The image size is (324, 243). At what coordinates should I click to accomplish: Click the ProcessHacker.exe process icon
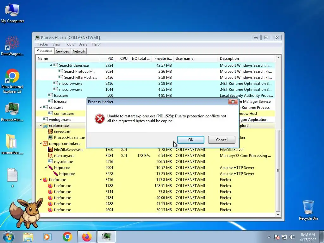[50, 137]
